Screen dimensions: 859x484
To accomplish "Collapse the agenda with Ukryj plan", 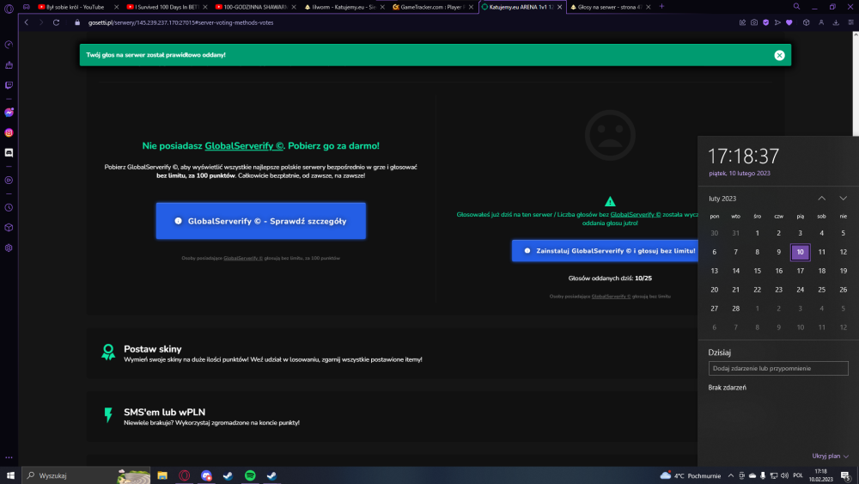I will coord(830,456).
